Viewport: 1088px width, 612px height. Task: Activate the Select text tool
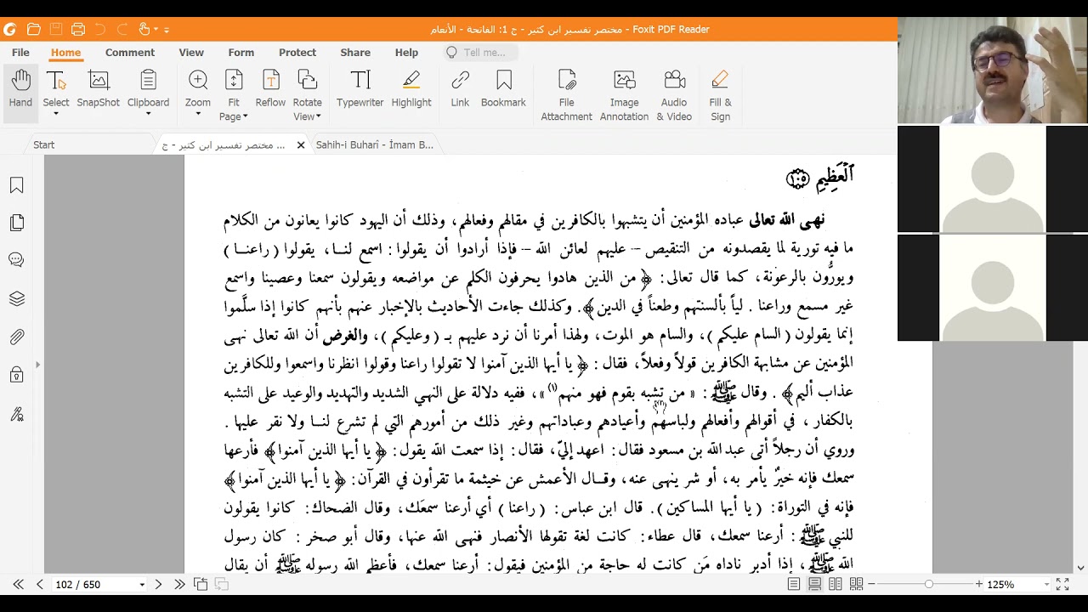(x=56, y=89)
